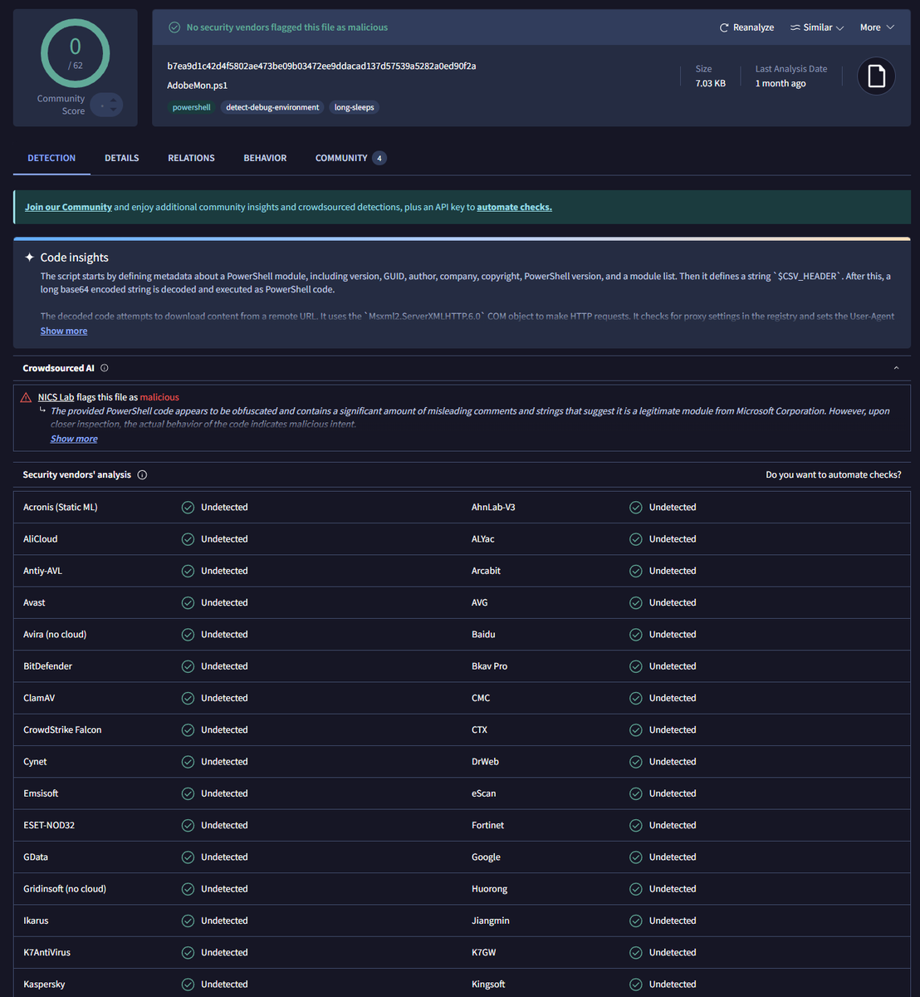Click the Jiangmin vendor name
Image resolution: width=920 pixels, height=997 pixels.
coord(491,921)
